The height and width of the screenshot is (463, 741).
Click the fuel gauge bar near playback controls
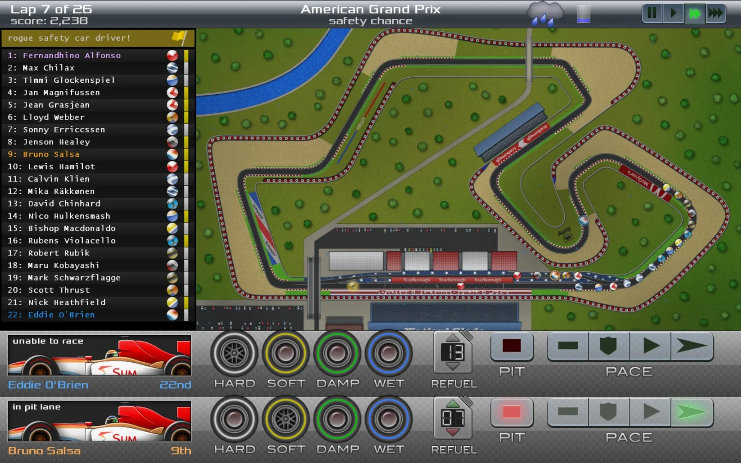point(584,13)
